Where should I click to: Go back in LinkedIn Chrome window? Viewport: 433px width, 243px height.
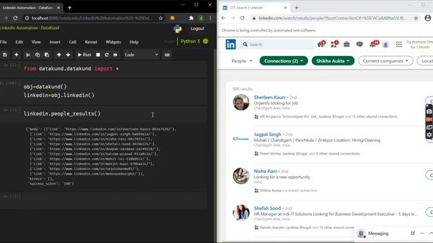tap(223, 18)
